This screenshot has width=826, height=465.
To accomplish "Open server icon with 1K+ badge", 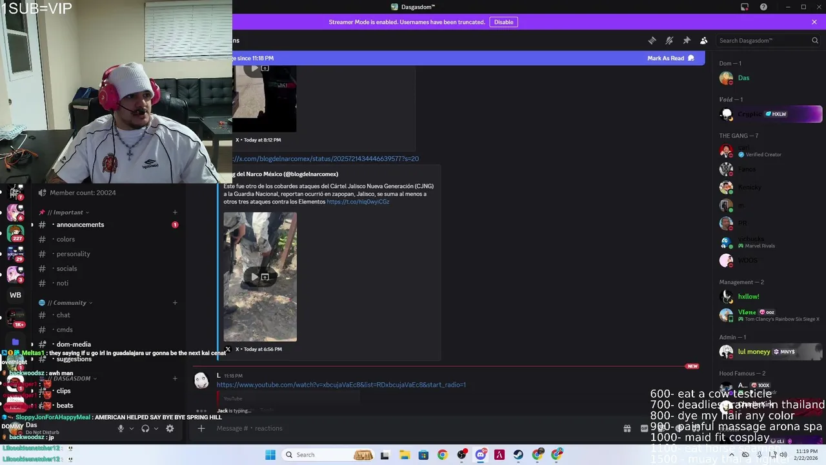I will tap(15, 318).
